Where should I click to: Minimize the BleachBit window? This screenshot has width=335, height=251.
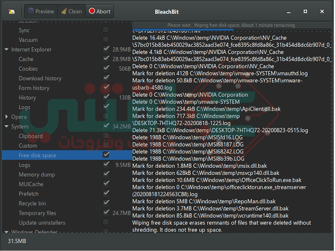tap(289, 12)
